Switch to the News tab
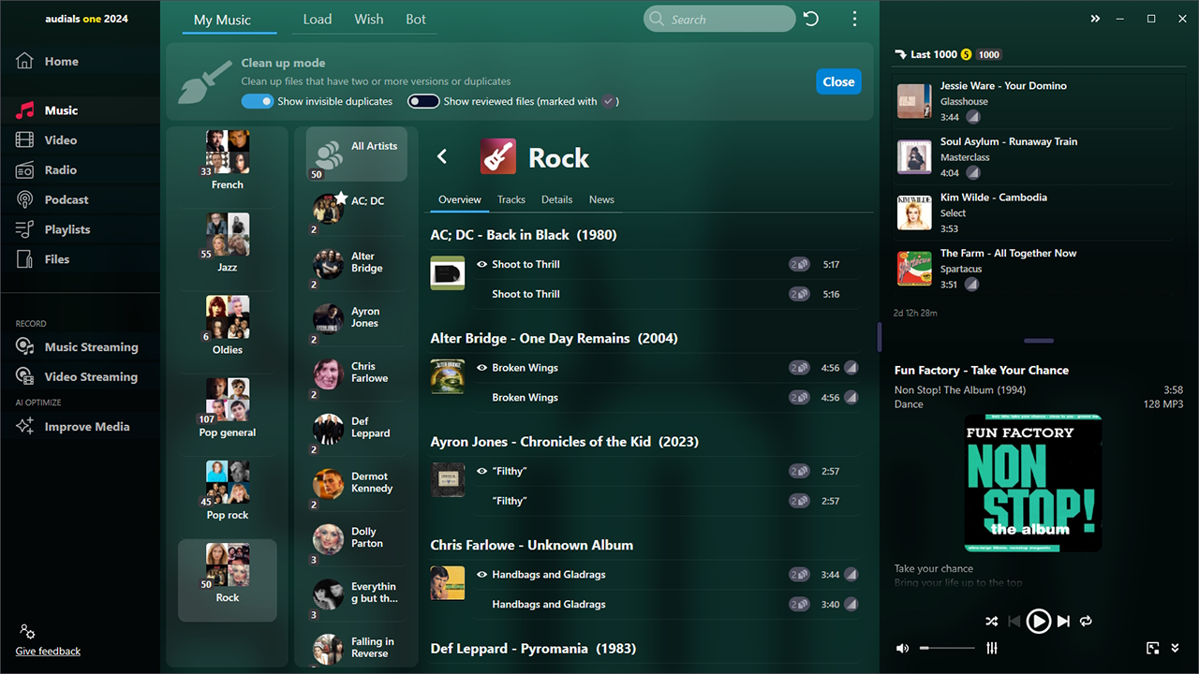1199x674 pixels. (601, 199)
